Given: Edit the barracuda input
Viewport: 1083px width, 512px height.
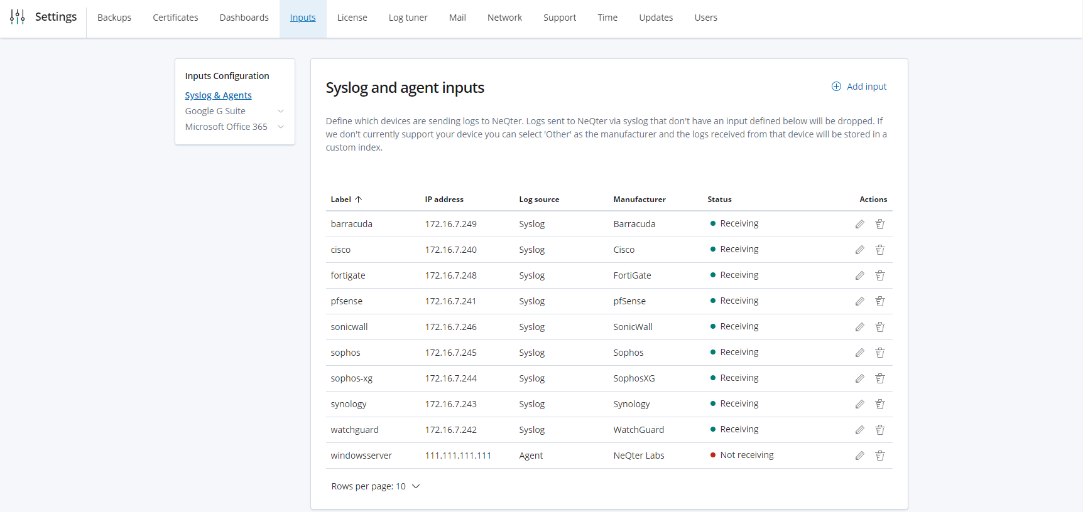Looking at the screenshot, I should click(859, 224).
